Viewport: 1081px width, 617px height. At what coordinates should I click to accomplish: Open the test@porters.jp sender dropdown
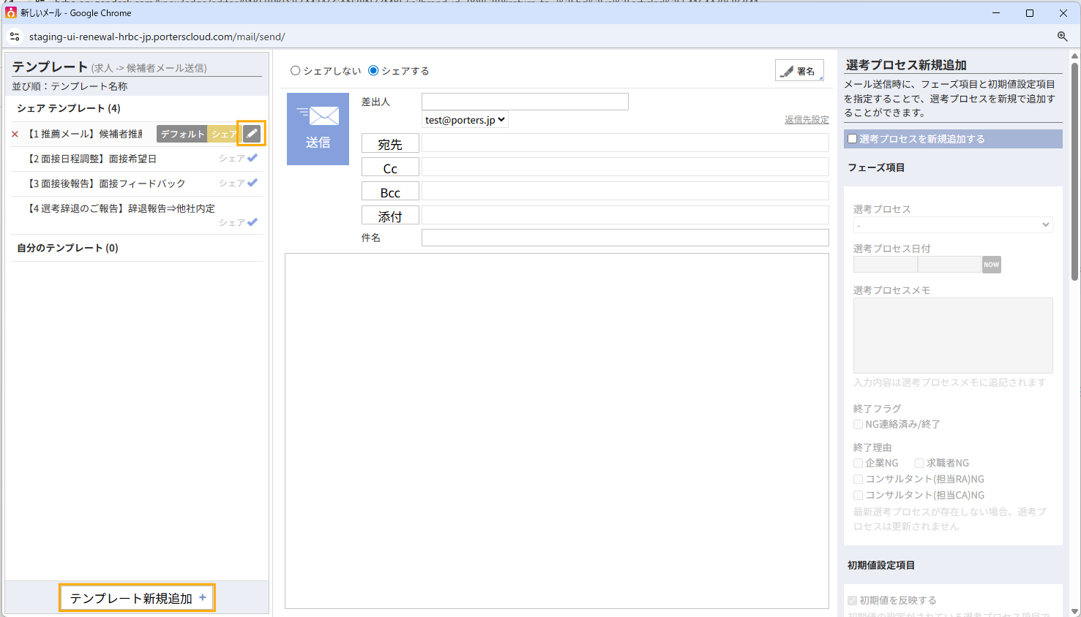(x=465, y=120)
